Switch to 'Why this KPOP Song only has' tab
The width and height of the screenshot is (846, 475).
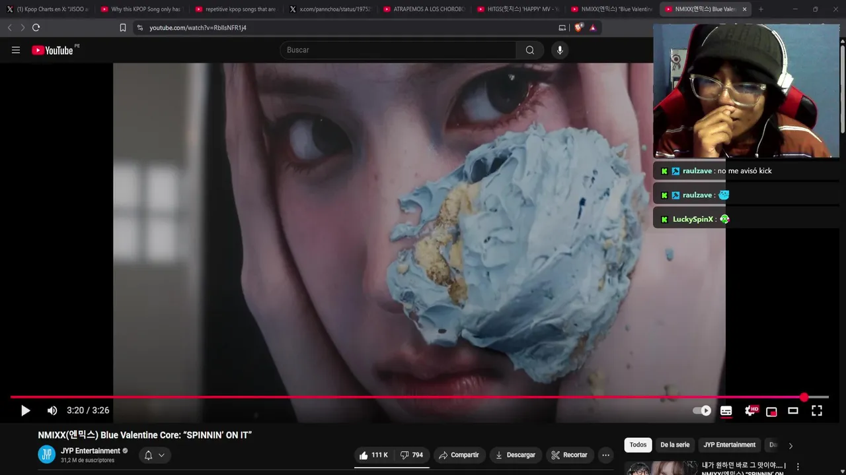(x=141, y=9)
